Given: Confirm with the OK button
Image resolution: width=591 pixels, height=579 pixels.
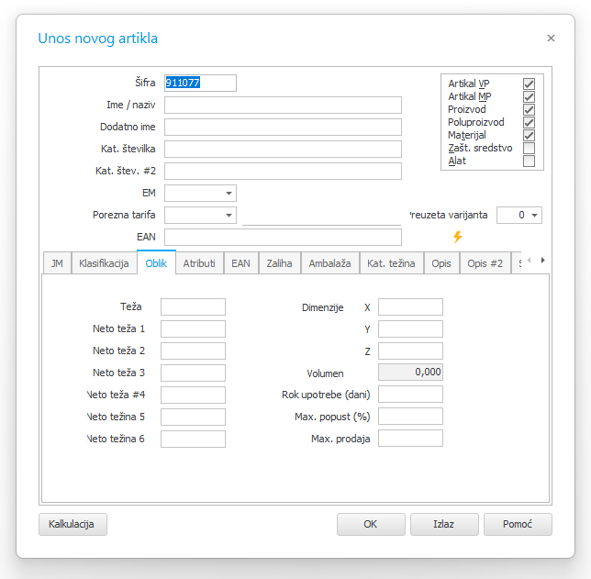Looking at the screenshot, I should coord(371,524).
